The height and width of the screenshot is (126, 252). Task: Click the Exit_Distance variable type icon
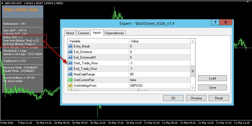pos(70,52)
